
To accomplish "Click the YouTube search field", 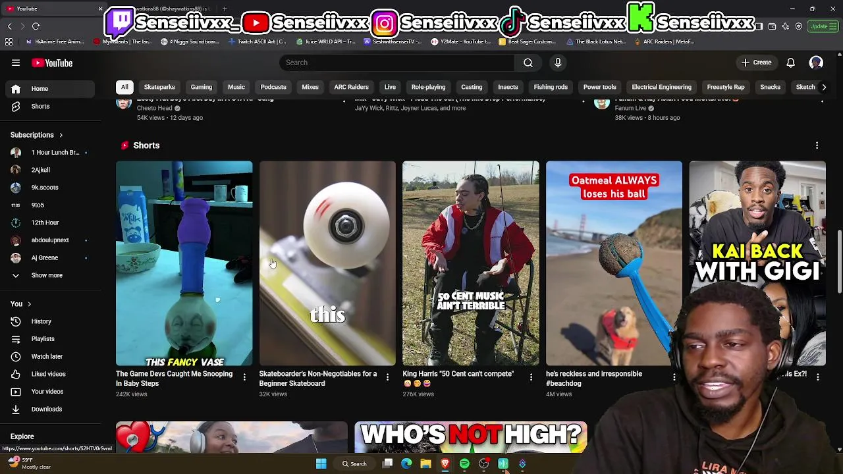I will tap(396, 63).
